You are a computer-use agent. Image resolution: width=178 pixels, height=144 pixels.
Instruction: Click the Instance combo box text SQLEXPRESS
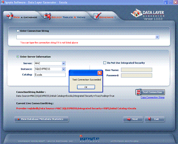[x=43, y=69]
